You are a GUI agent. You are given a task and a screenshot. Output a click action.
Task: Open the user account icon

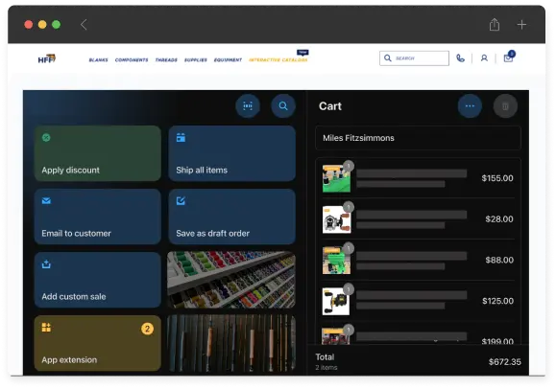[484, 58]
